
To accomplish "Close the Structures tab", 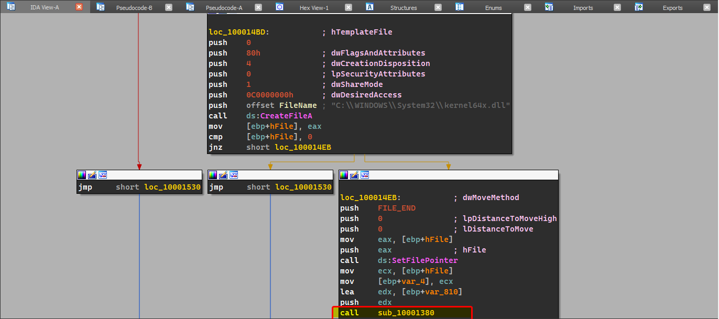I will pyautogui.click(x=438, y=7).
